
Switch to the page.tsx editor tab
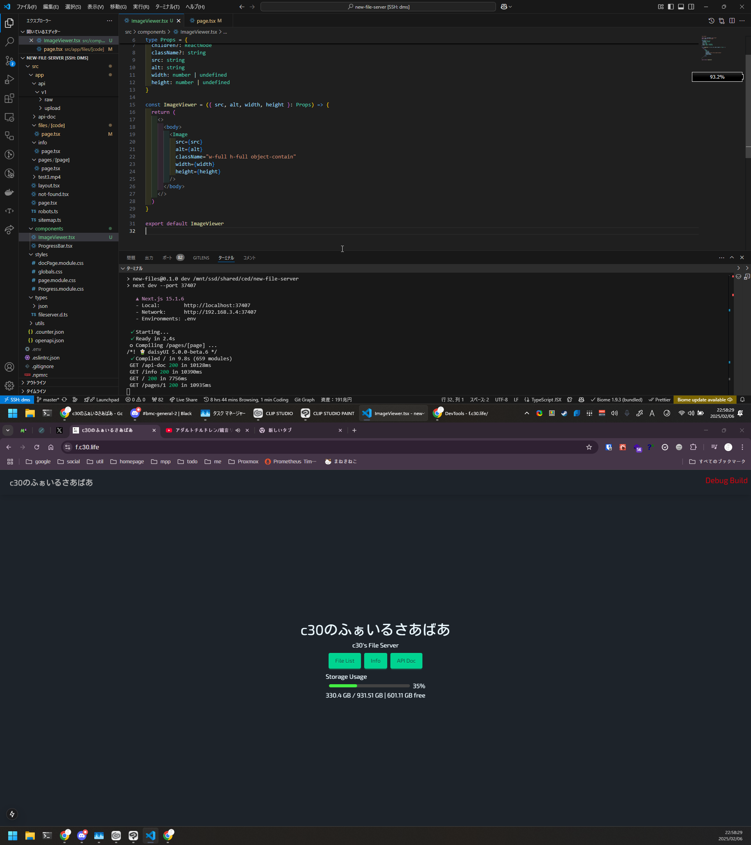point(206,21)
